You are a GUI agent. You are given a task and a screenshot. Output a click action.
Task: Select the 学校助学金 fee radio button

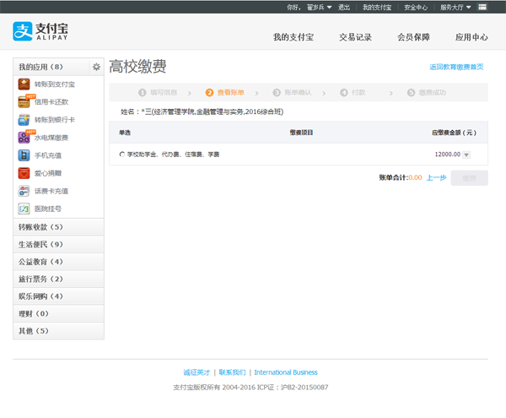122,155
